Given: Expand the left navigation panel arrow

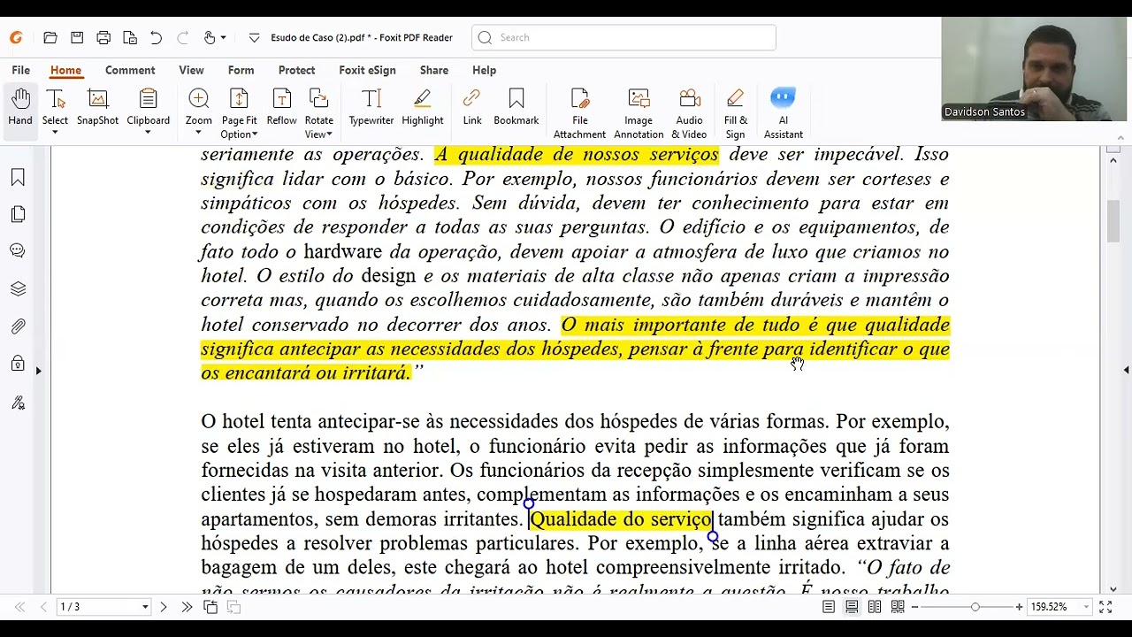Looking at the screenshot, I should pyautogui.click(x=38, y=370).
